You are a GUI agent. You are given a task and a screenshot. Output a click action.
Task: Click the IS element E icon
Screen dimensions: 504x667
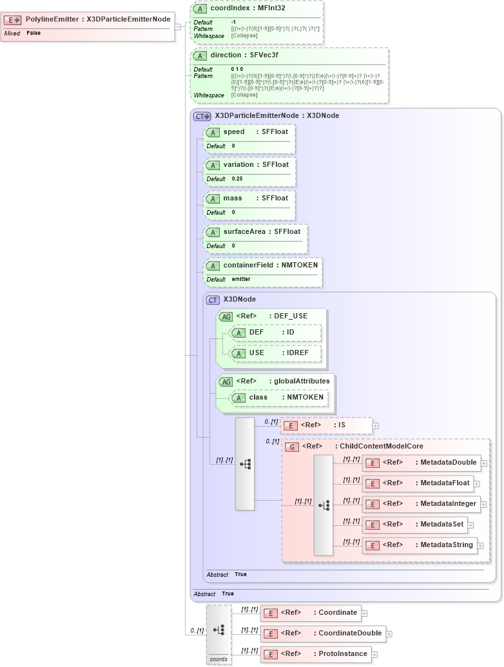(x=290, y=426)
